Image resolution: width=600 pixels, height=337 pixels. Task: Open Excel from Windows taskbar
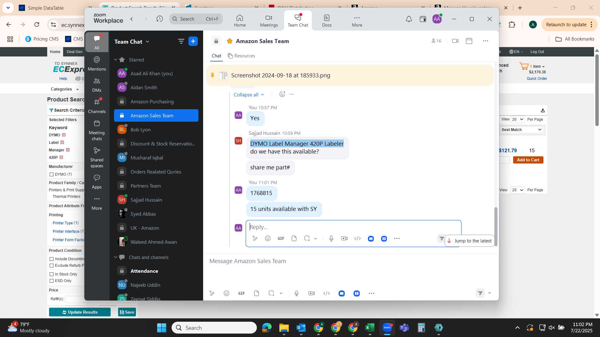pos(370,328)
